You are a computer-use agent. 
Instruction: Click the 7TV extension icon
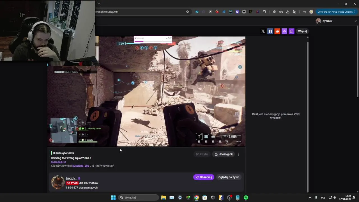(x=197, y=12)
